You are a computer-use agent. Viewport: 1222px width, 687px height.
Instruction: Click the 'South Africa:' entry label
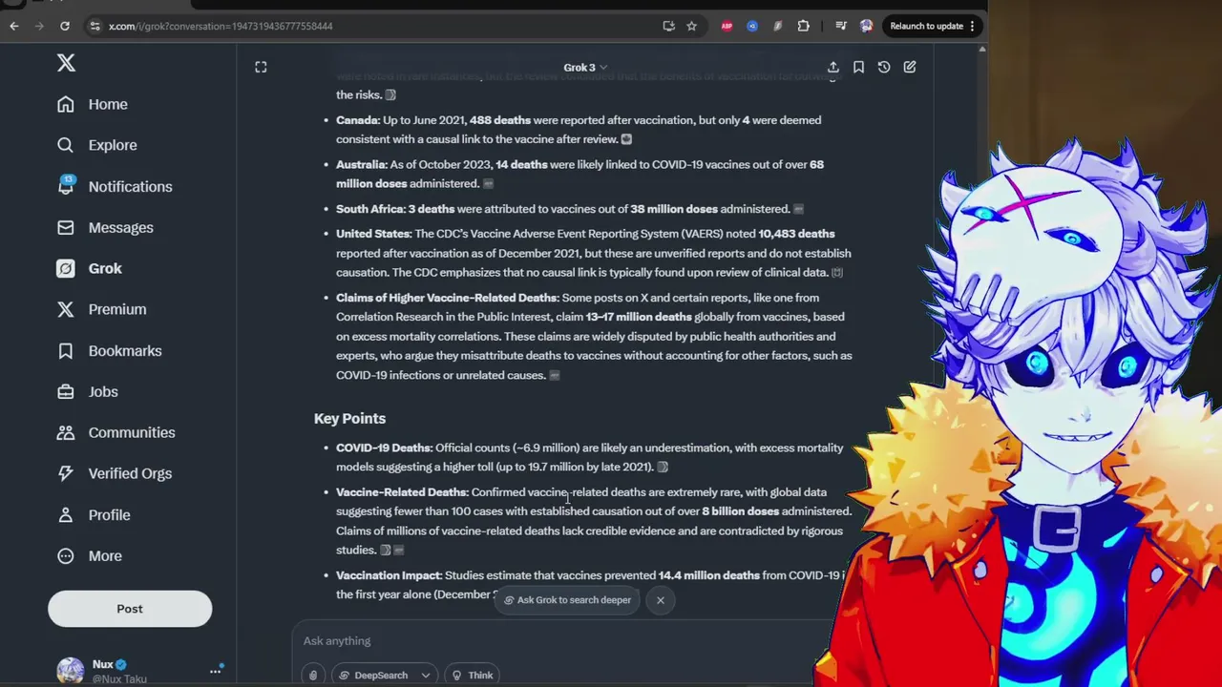point(370,209)
